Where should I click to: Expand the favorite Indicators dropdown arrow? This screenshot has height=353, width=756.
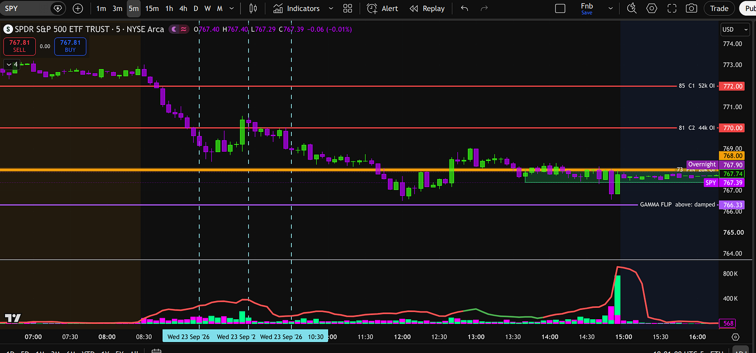331,8
